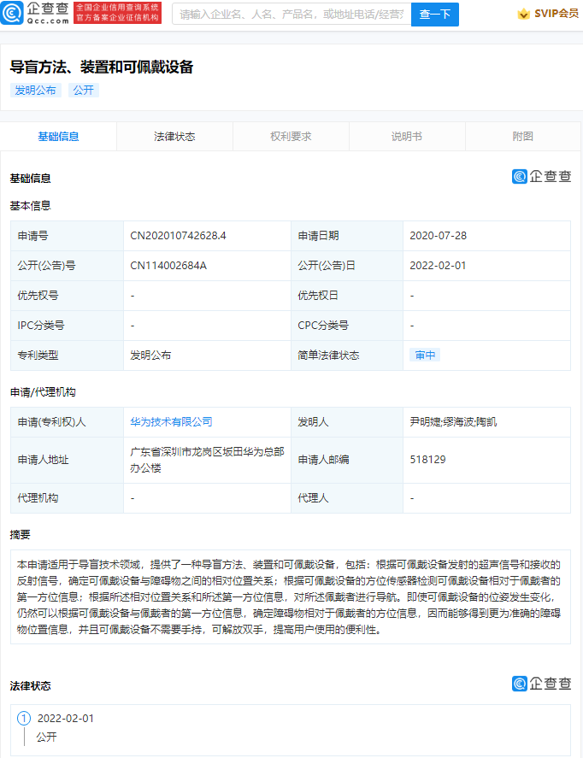This screenshot has width=583, height=758.
Task: Click the company search input field
Action: [291, 15]
